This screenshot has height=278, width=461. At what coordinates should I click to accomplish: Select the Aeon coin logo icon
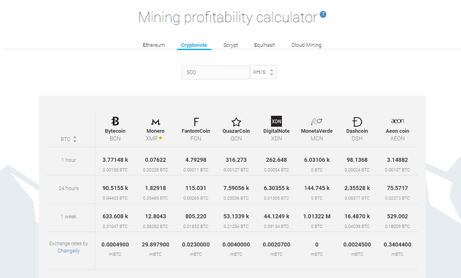pyautogui.click(x=398, y=121)
